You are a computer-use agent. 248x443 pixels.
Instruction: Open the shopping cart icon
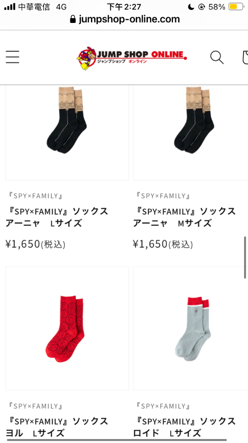pyautogui.click(x=245, y=58)
